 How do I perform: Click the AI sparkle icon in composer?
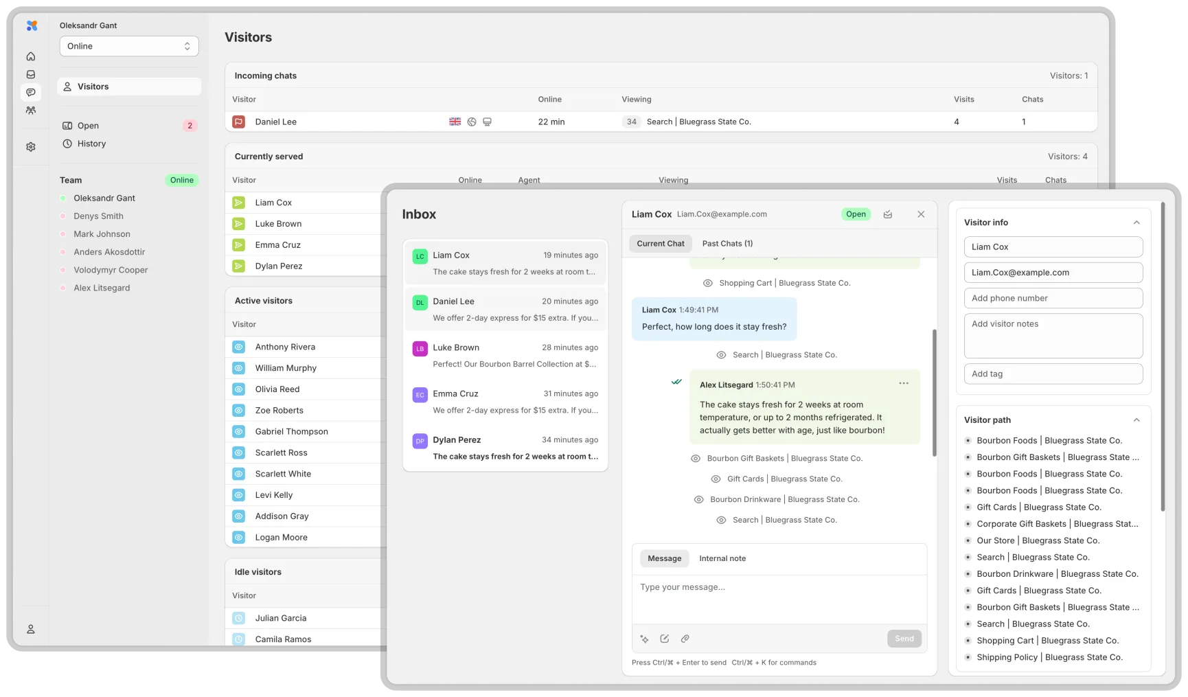tap(644, 639)
